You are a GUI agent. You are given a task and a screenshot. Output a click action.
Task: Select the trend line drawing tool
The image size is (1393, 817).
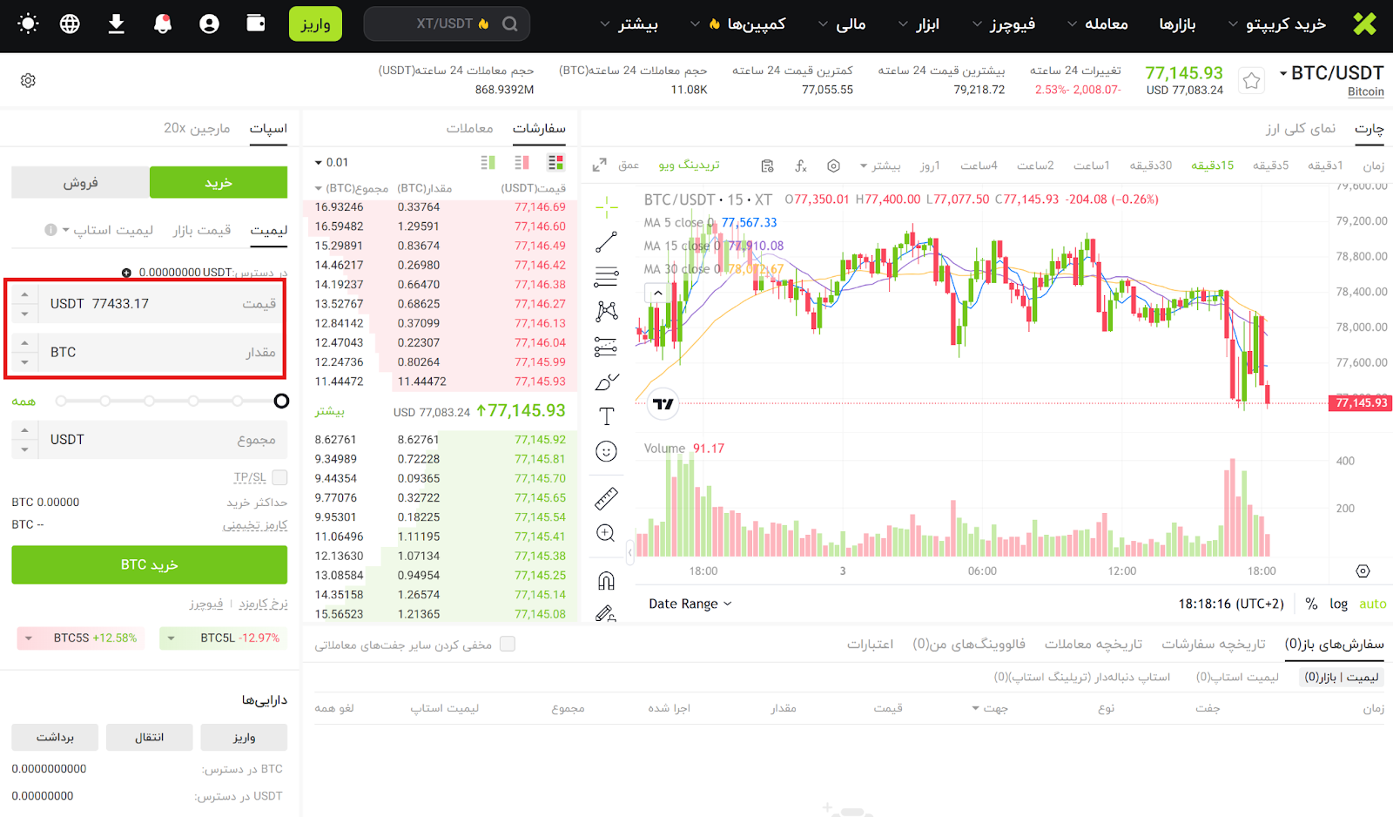606,242
